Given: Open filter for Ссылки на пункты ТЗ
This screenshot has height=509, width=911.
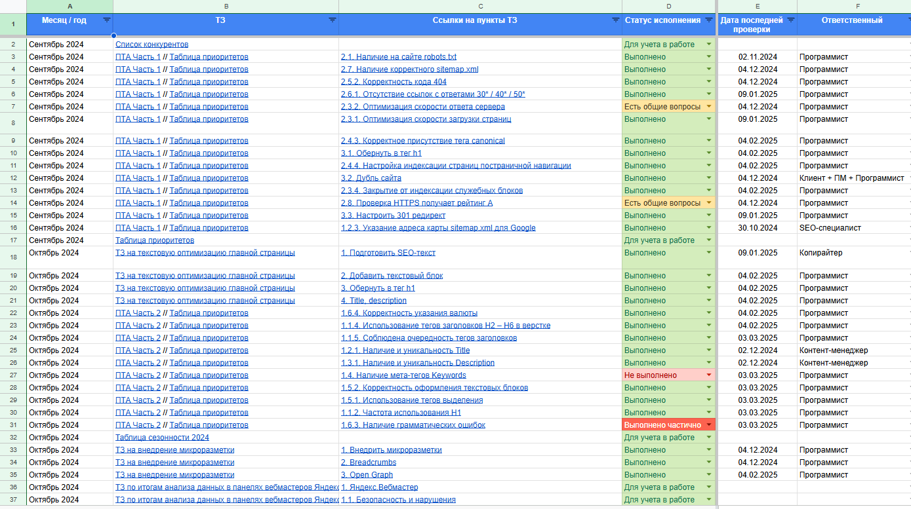Looking at the screenshot, I should [615, 20].
